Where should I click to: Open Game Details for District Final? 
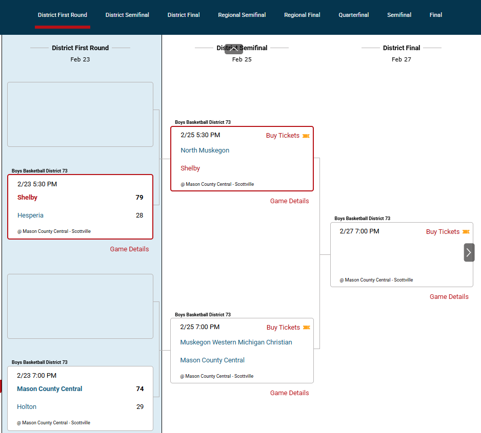coord(449,297)
